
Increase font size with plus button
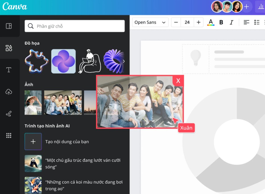tap(199, 22)
